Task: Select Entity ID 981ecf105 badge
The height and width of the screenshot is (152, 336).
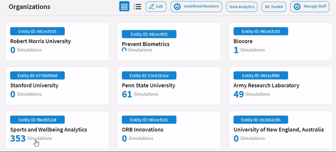Action: pos(37,31)
